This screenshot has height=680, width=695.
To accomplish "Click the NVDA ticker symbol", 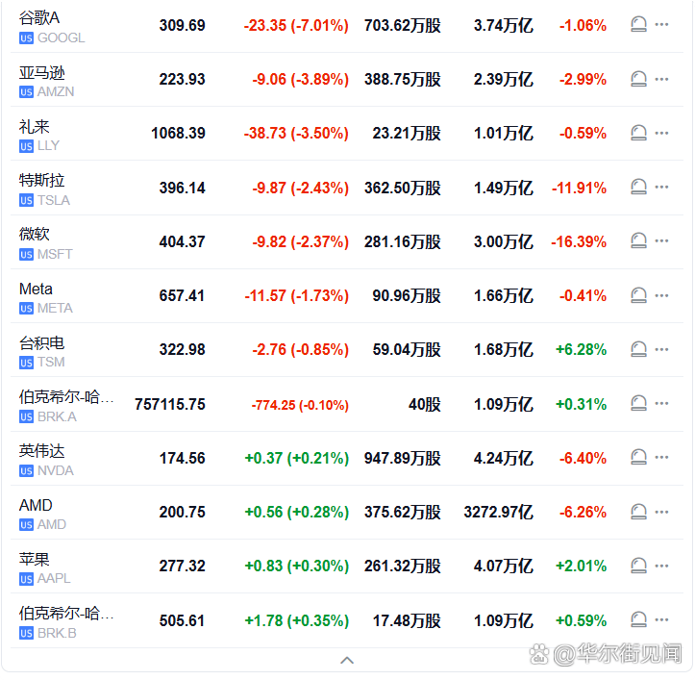I will click(x=56, y=470).
